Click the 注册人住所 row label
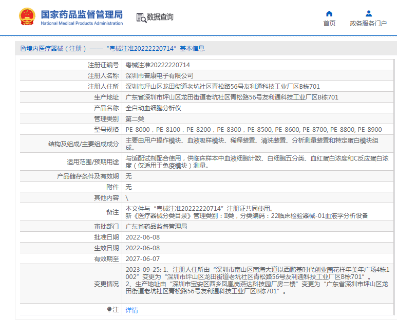 click(x=103, y=87)
